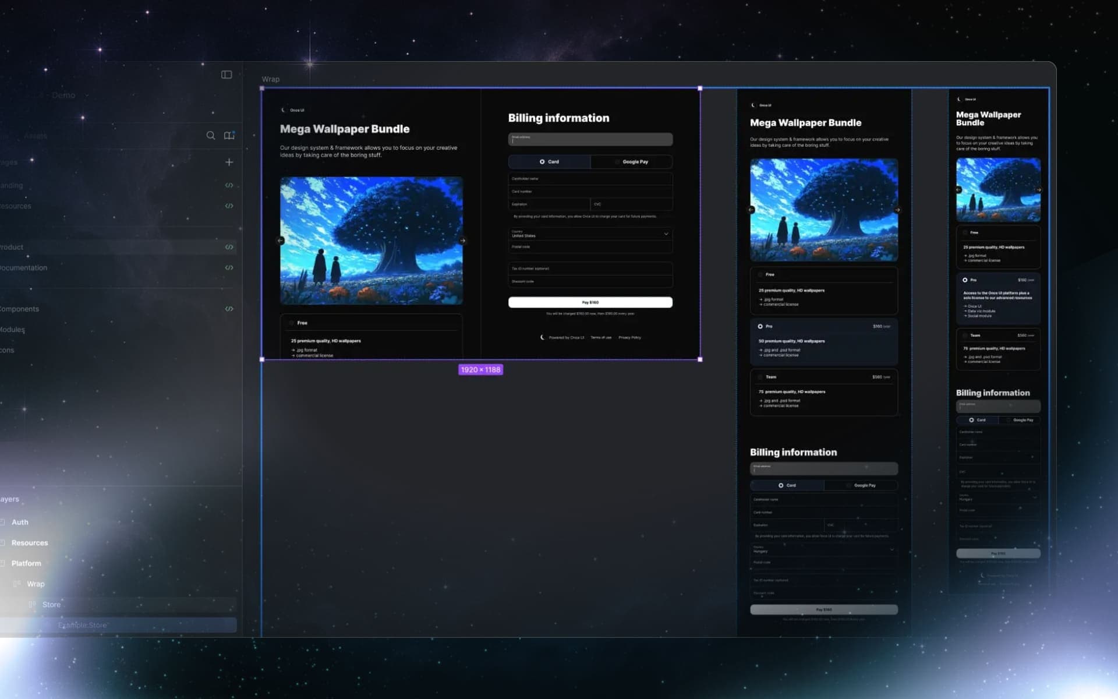Select the Free plan in middle frame
1118x699 pixels.
(824, 291)
